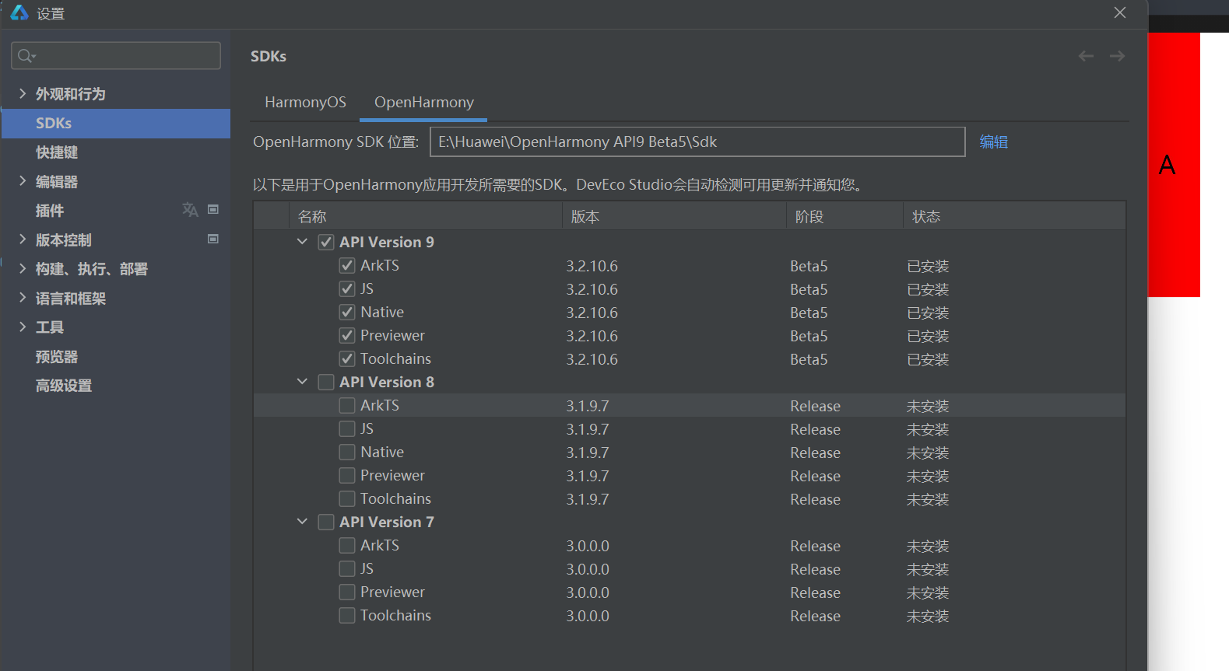Check Toolchains 3.1.9.7 checkbox
This screenshot has height=671, width=1229.
(x=347, y=498)
